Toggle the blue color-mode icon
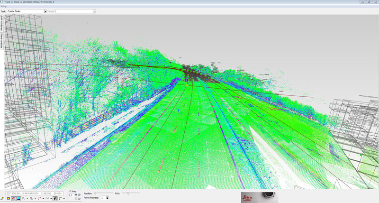Viewport: 379px width, 203px height. (18, 199)
